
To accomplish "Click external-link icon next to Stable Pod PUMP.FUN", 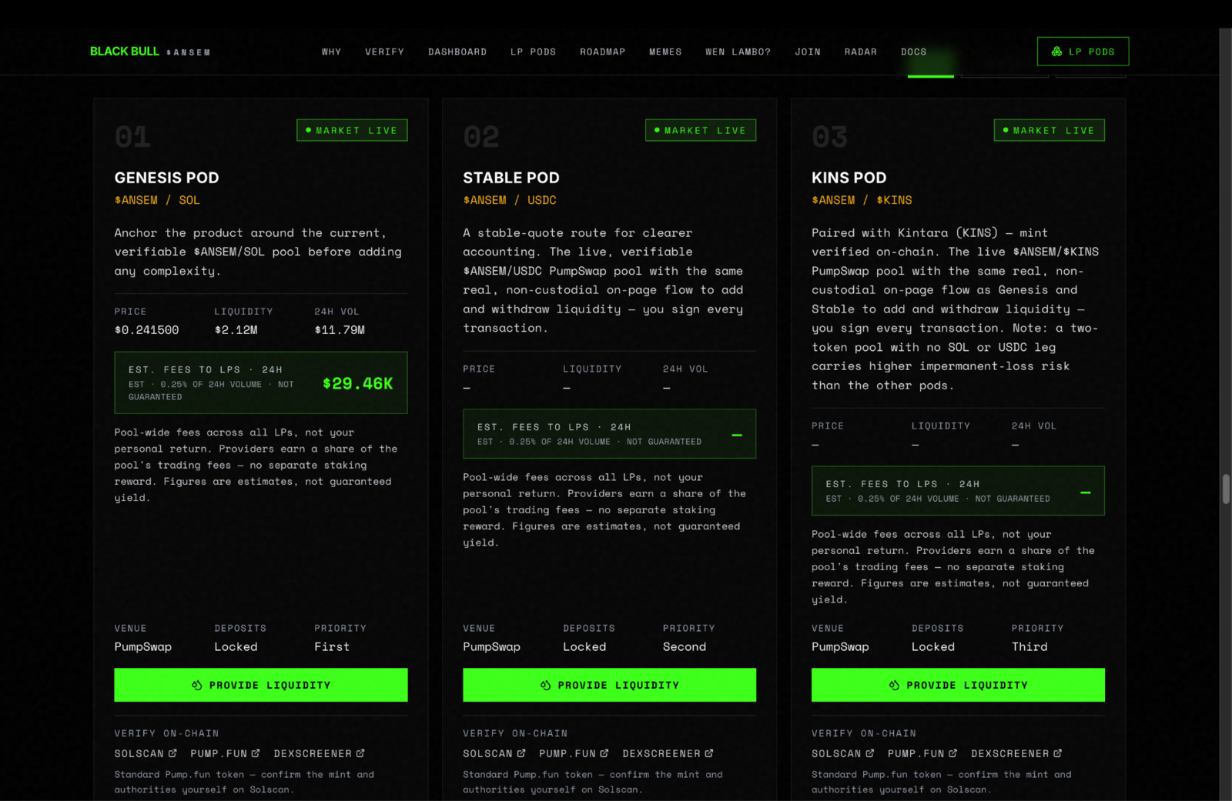I will pos(604,753).
